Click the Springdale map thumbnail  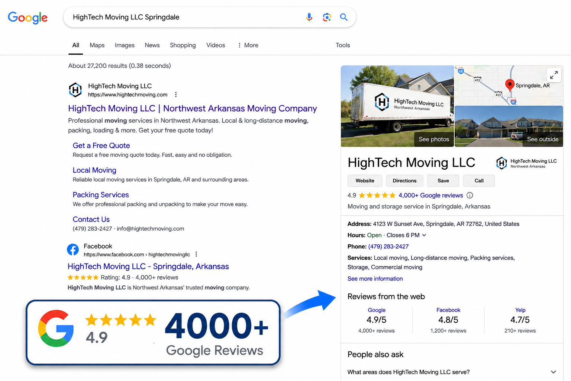[509, 85]
